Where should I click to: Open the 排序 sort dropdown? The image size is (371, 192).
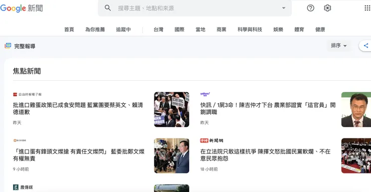tap(339, 46)
